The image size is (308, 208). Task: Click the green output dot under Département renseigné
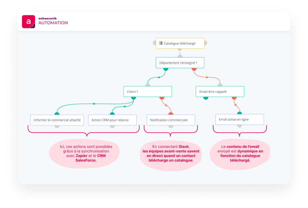(165, 68)
